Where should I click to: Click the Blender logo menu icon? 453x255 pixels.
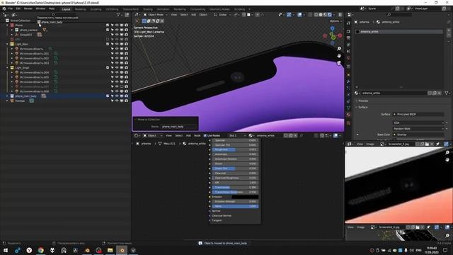(4, 8)
